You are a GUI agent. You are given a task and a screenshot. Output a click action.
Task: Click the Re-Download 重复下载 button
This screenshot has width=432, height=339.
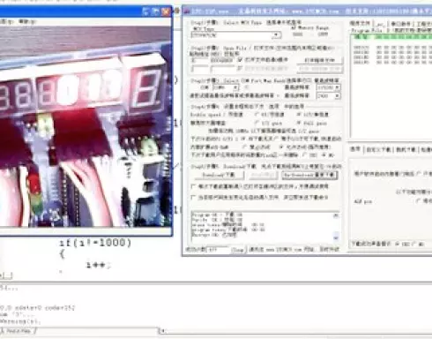[309, 175]
